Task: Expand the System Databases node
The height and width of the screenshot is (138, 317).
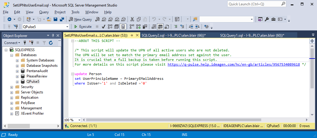Action: point(17,60)
